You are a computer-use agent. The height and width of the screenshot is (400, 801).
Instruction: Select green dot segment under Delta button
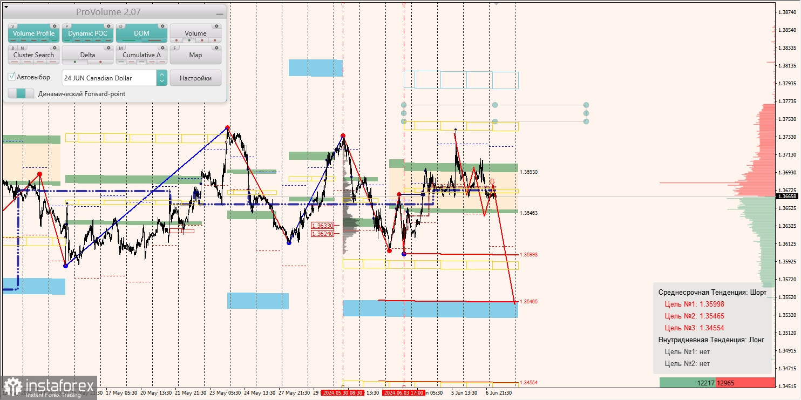click(75, 62)
